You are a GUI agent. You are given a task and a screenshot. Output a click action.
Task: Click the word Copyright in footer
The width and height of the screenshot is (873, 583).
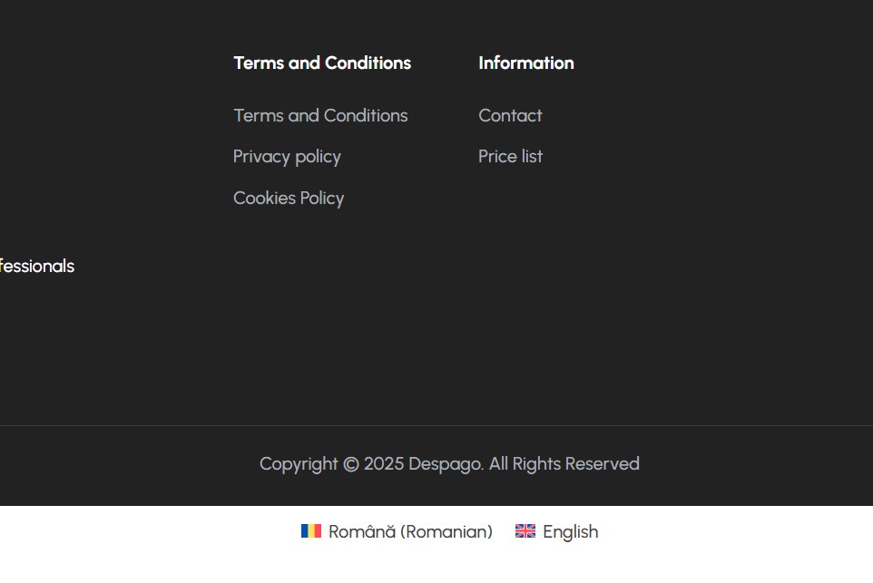tap(299, 464)
